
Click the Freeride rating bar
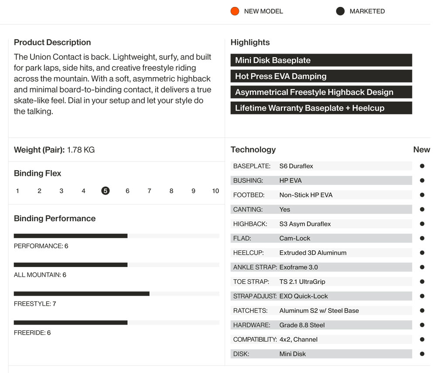116,323
